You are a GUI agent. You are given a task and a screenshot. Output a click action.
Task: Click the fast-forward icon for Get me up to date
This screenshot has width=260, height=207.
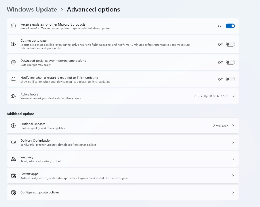coord(14,44)
